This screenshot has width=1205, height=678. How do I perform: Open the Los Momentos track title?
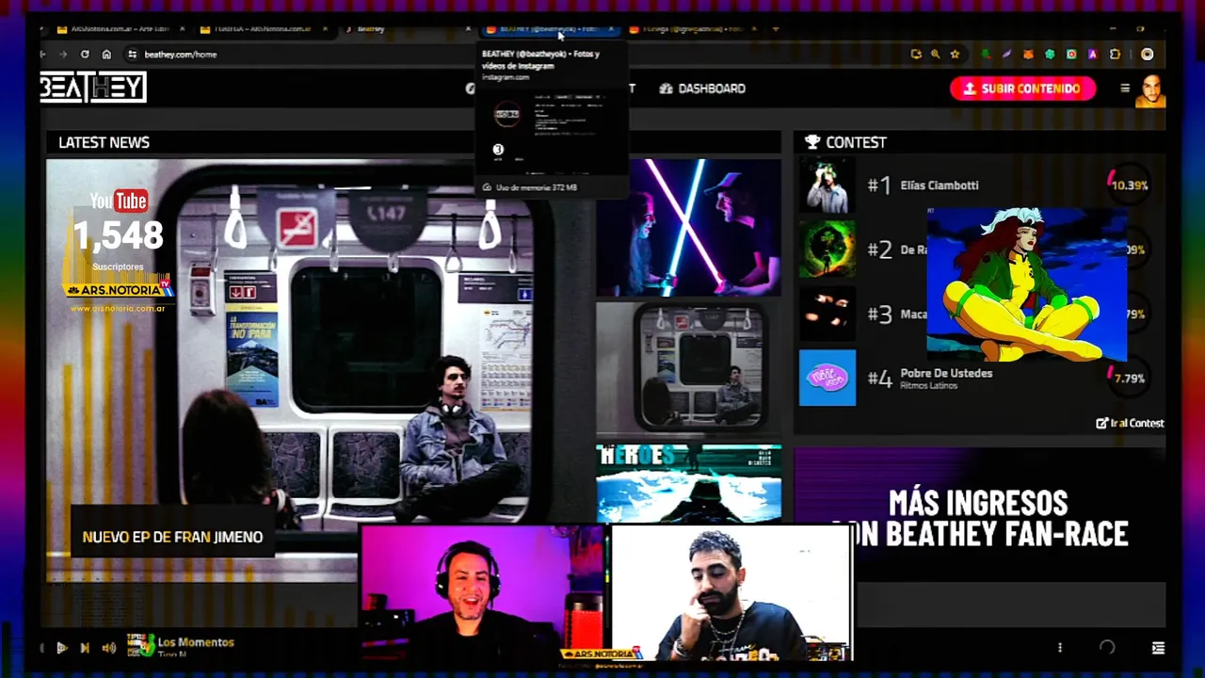[196, 642]
